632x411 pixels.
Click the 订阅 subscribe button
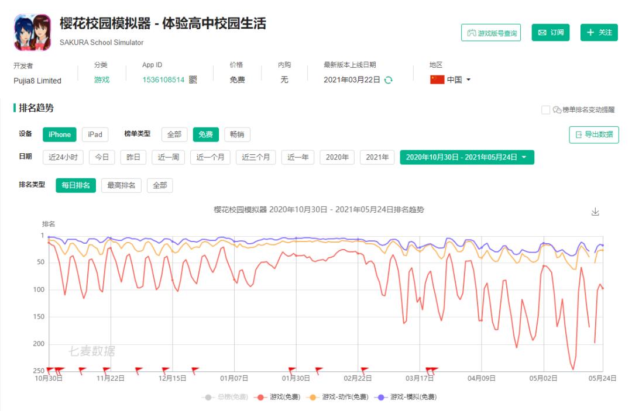click(550, 33)
